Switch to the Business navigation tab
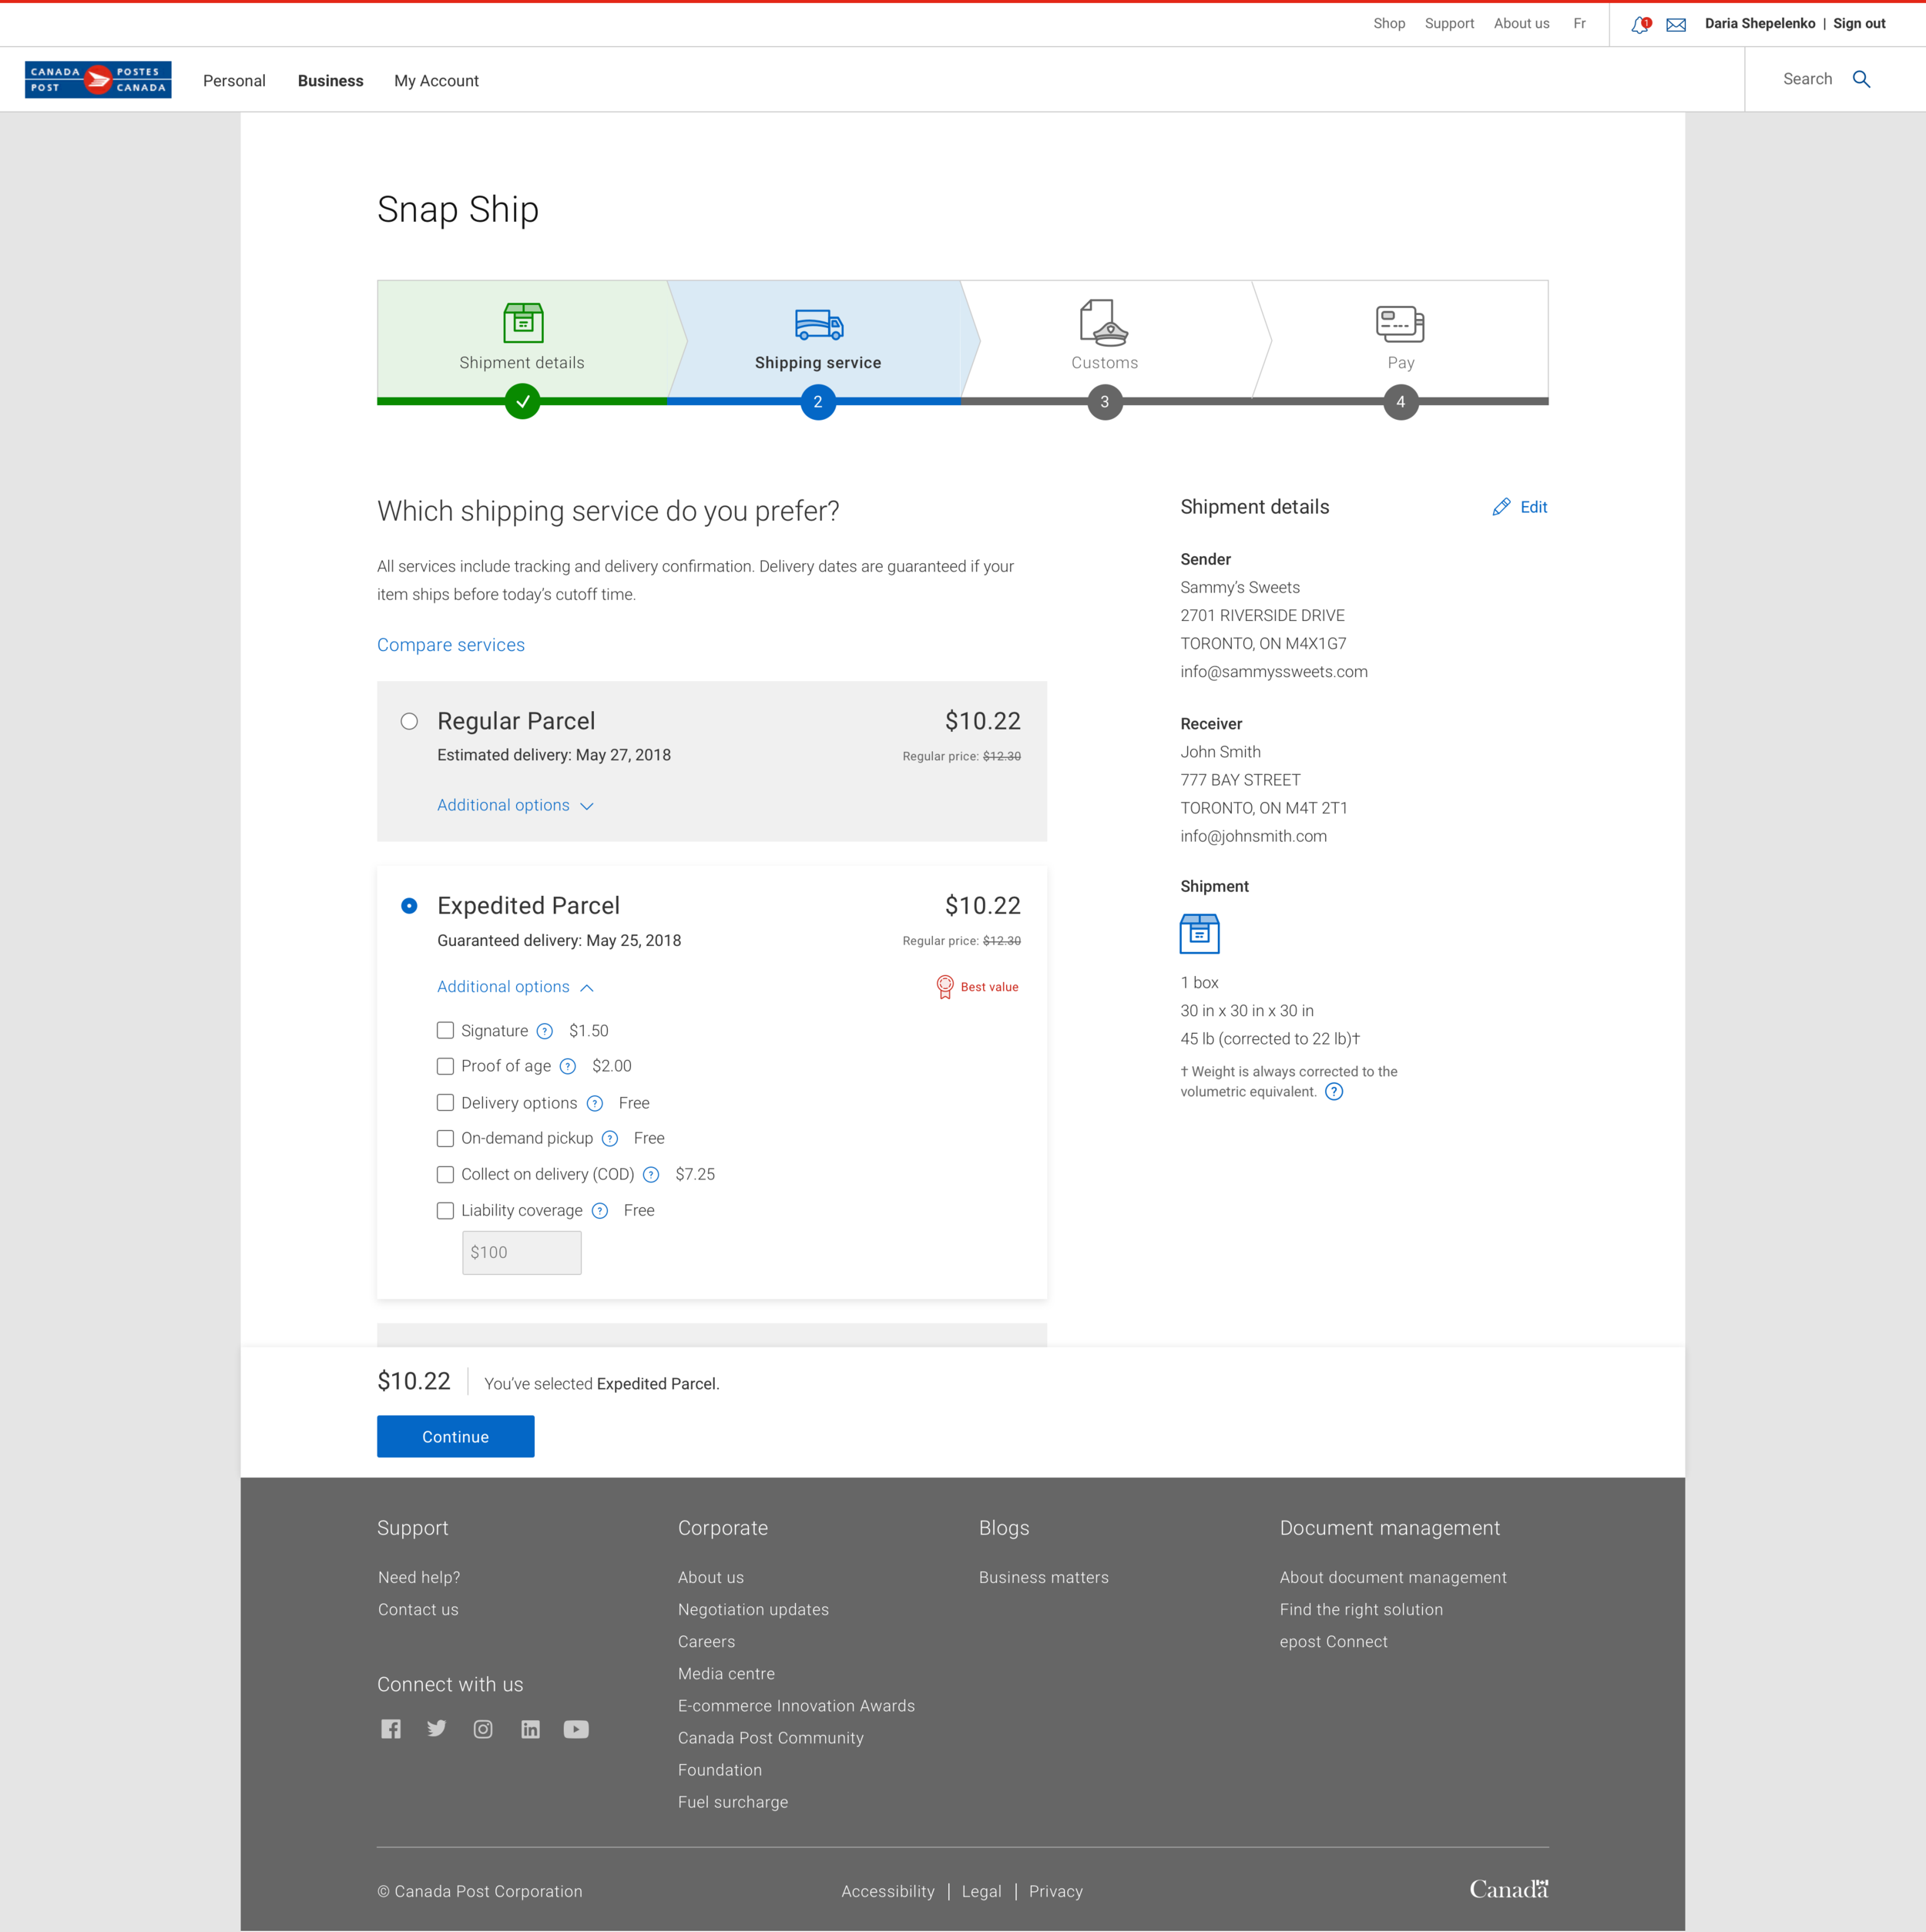This screenshot has height=1932, width=1926. [330, 80]
